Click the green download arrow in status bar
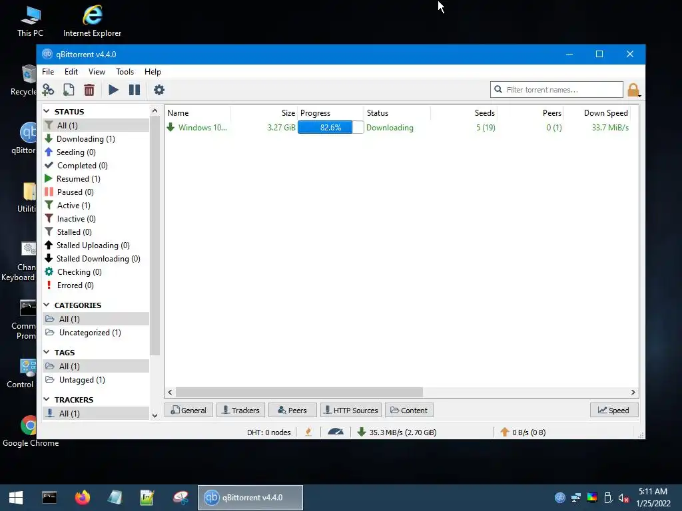This screenshot has width=682, height=511. (x=362, y=432)
